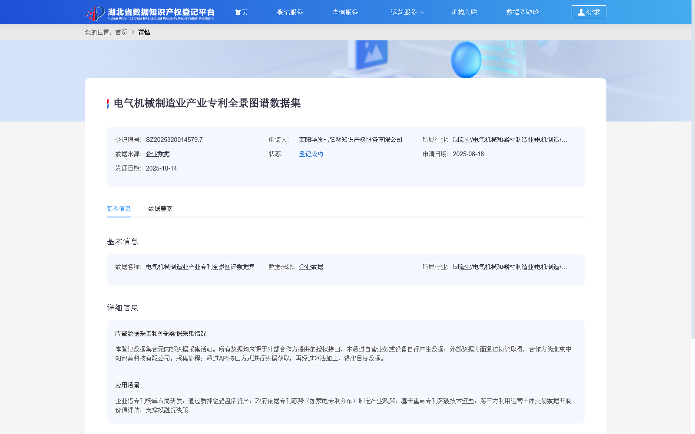Click the 登记成功 status link
Image resolution: width=695 pixels, height=434 pixels.
pyautogui.click(x=311, y=154)
